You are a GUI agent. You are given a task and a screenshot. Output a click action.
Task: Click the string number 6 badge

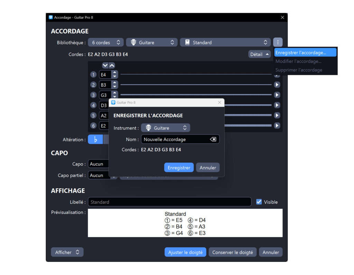tap(93, 126)
